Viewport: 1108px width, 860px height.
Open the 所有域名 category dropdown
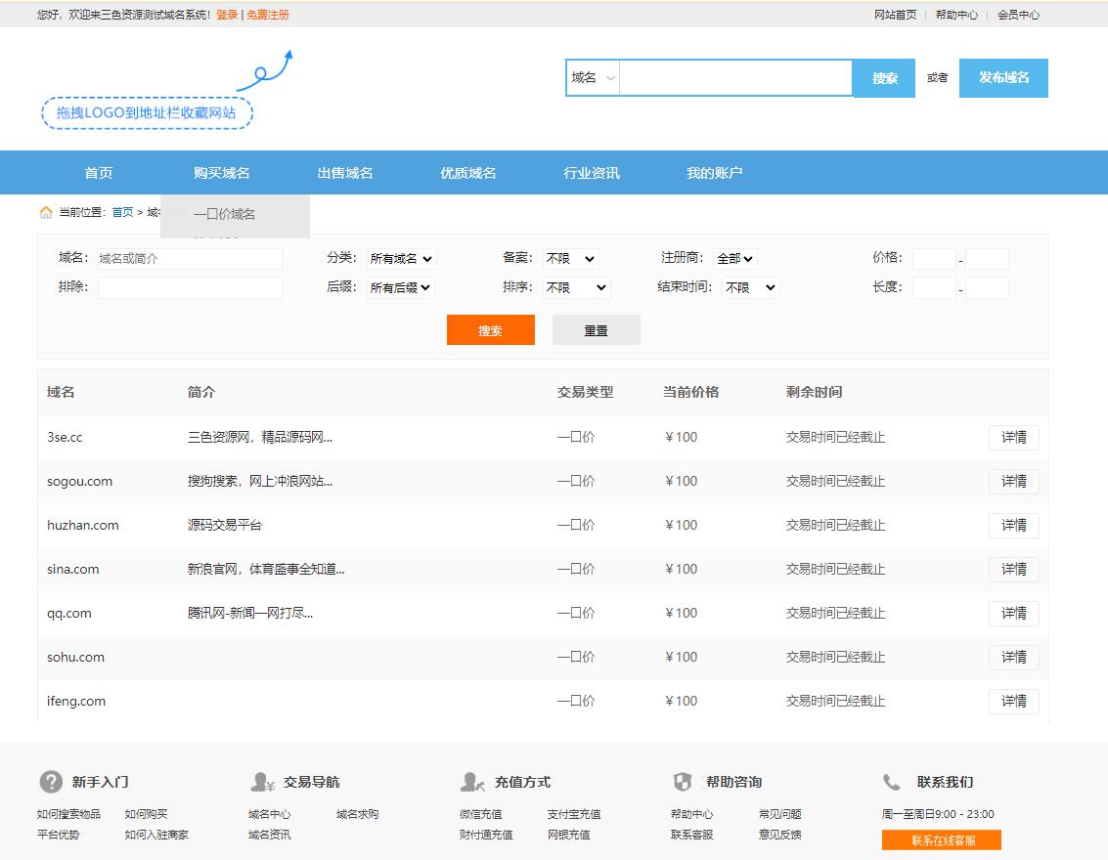point(400,258)
